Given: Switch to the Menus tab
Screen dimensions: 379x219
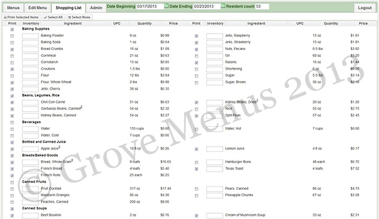Looking at the screenshot, I should (x=13, y=8).
